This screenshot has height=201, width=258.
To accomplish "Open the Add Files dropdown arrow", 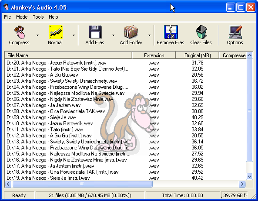I will [113, 35].
